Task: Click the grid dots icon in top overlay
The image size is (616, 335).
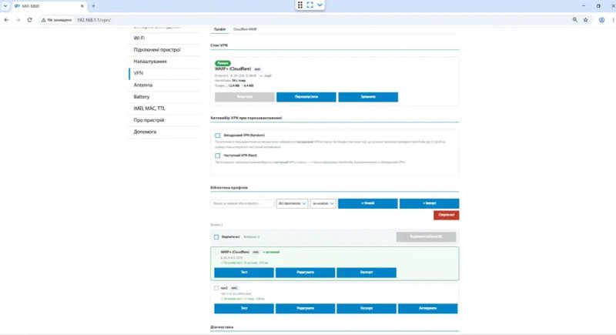Action: point(300,5)
